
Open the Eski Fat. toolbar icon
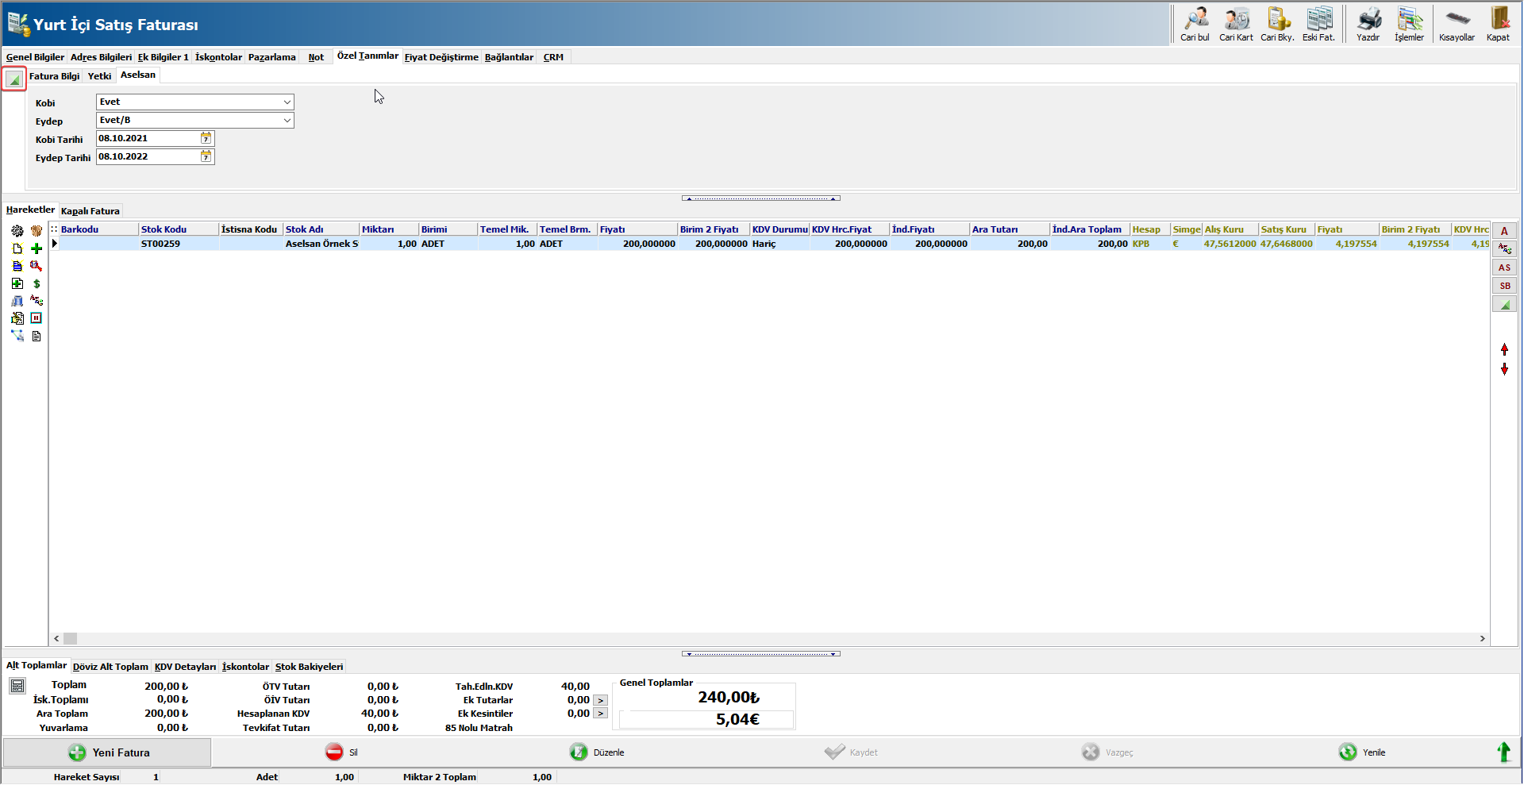1318,20
